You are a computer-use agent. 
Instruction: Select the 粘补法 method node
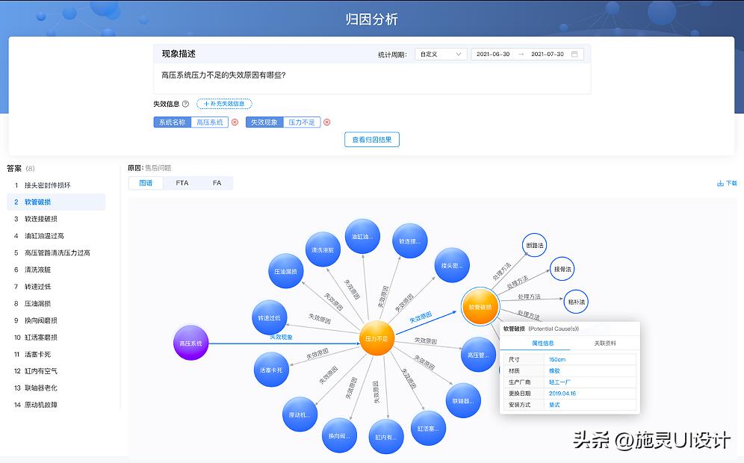[x=574, y=302]
